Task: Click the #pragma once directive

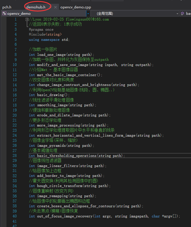Action: [41, 30]
